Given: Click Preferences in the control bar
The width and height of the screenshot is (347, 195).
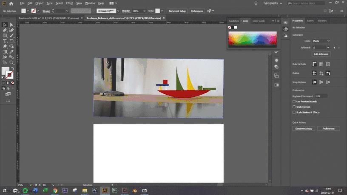Looking at the screenshot, I should [x=196, y=11].
